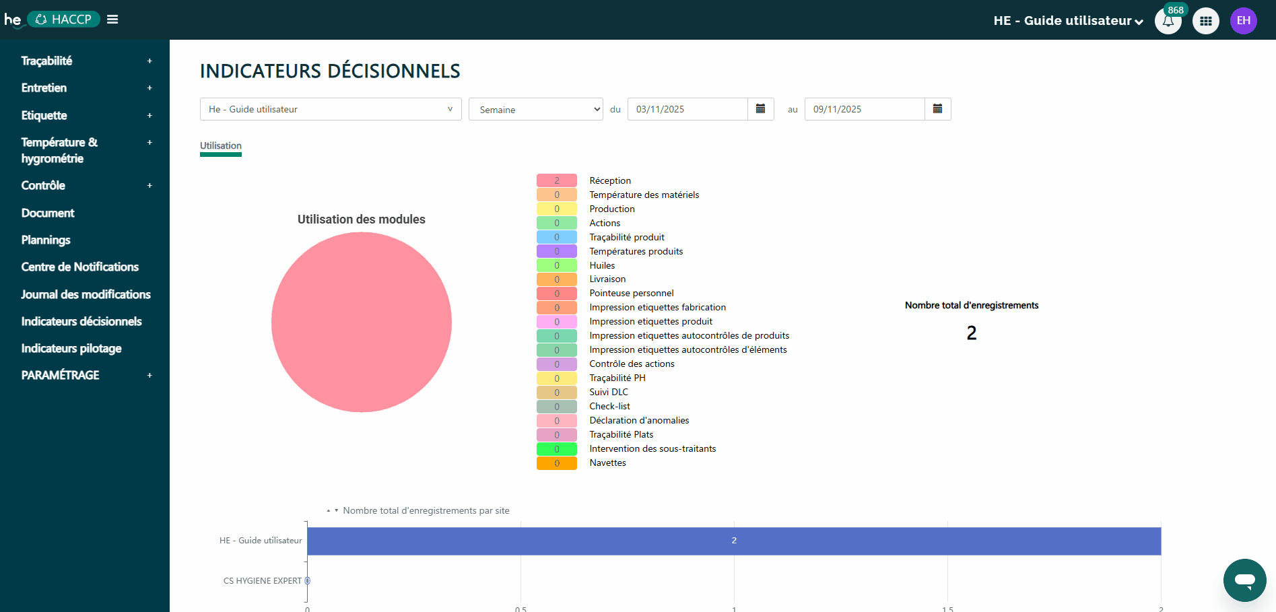Open Centre de Notifications in the sidebar
The height and width of the screenshot is (612, 1276).
click(x=79, y=267)
